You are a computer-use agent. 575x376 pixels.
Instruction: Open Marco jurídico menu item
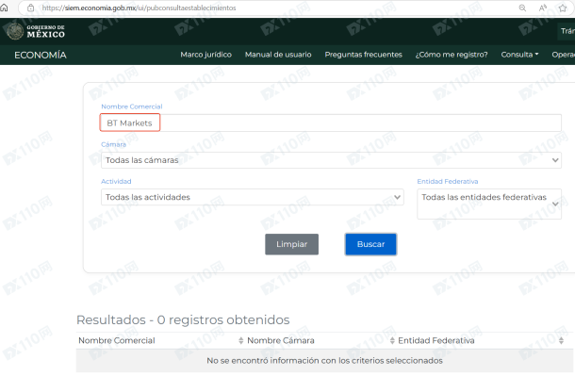click(206, 55)
